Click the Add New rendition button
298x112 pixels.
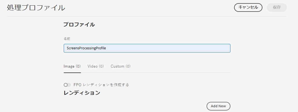[218, 106]
